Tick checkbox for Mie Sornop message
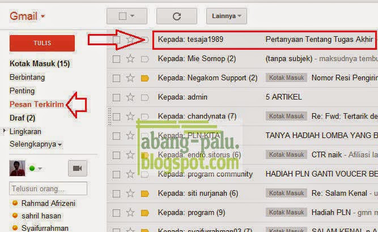 pyautogui.click(x=116, y=59)
